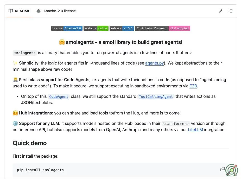This screenshot has height=179, width=241.
Task: Click the green orbit overlay icon
Action: pyautogui.click(x=232, y=170)
